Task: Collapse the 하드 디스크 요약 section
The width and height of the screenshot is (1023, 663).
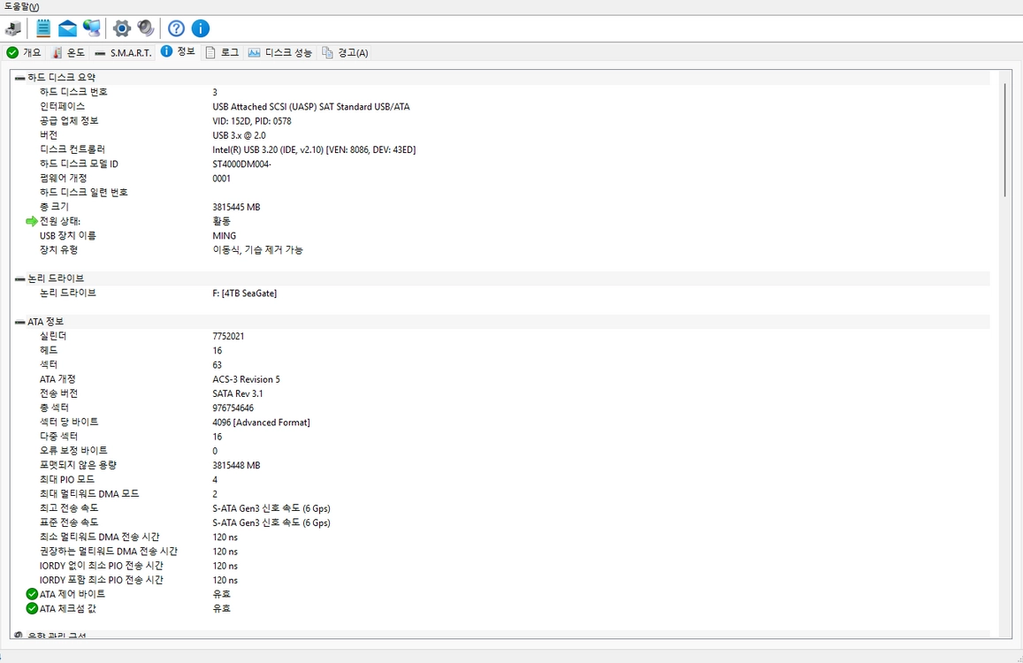Action: coord(20,78)
